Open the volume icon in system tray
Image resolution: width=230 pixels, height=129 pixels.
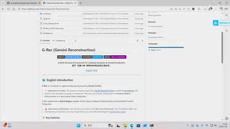coord(215,125)
